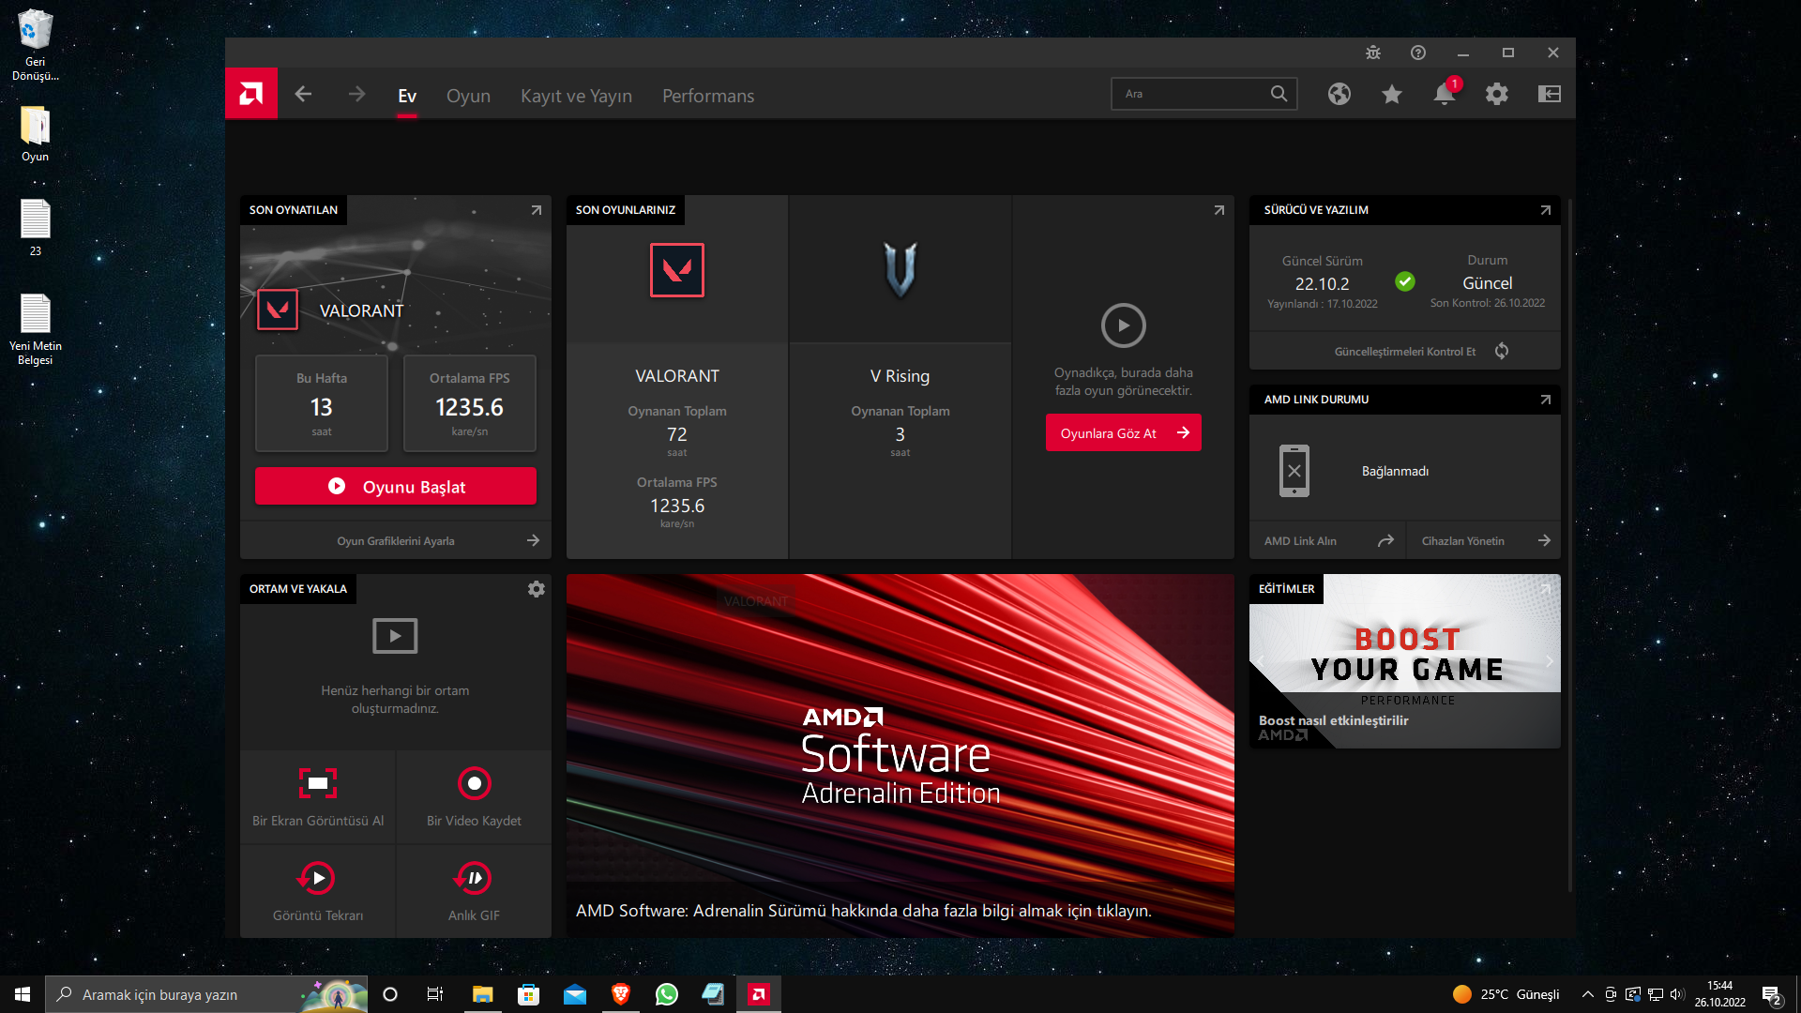Expand the Son Oynatılan panel arrow

pos(536,210)
